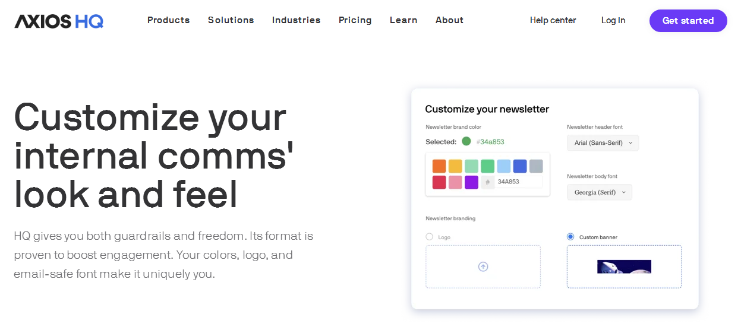Click the hex color input field

pyautogui.click(x=518, y=182)
